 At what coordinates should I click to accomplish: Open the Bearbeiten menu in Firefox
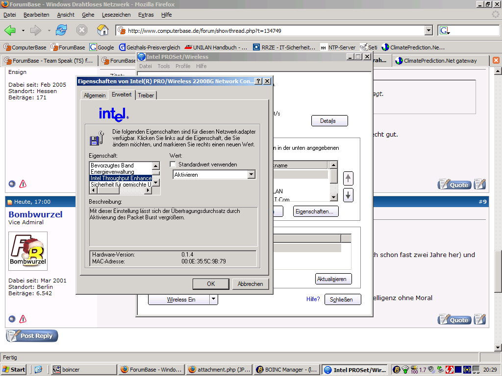coord(36,15)
